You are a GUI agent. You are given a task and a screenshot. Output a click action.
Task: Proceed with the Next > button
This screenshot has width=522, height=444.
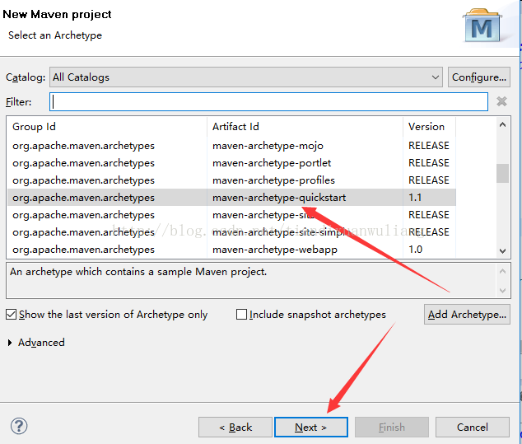(311, 427)
